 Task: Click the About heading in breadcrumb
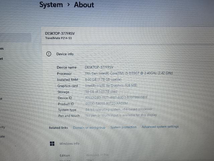(x=84, y=5)
